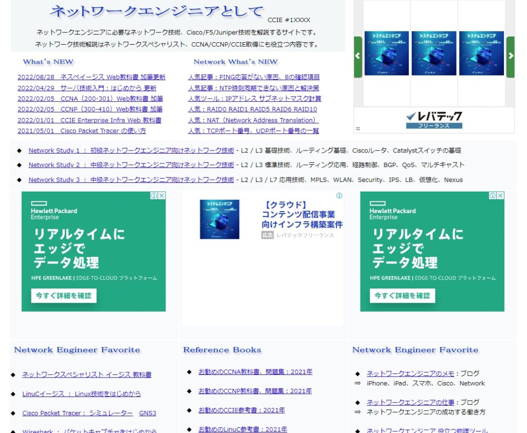The image size is (527, 433).
Task: Open お勧めのLinuC参考書:2021年 link
Action: [x=243, y=429]
